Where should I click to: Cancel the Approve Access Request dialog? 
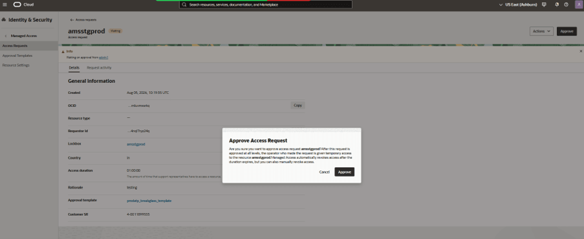[x=325, y=172]
